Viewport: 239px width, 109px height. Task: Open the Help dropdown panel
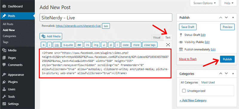[x=229, y=3]
